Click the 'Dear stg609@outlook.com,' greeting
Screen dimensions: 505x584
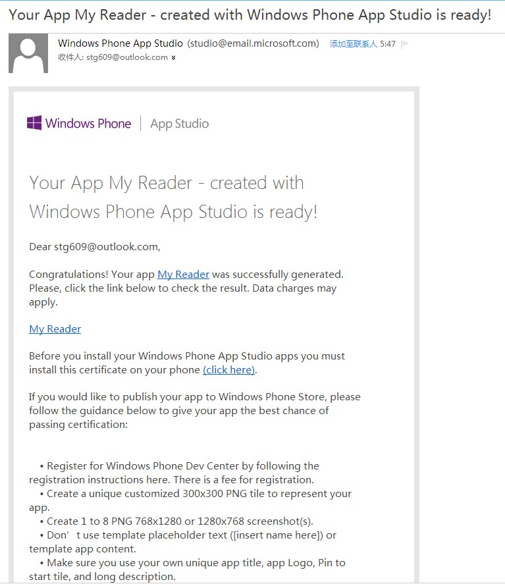pos(95,247)
